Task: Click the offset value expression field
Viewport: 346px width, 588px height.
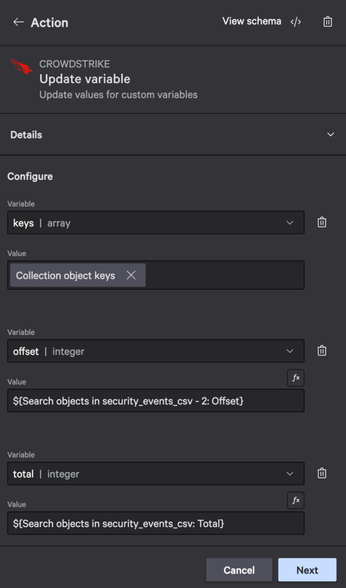Action: (155, 400)
